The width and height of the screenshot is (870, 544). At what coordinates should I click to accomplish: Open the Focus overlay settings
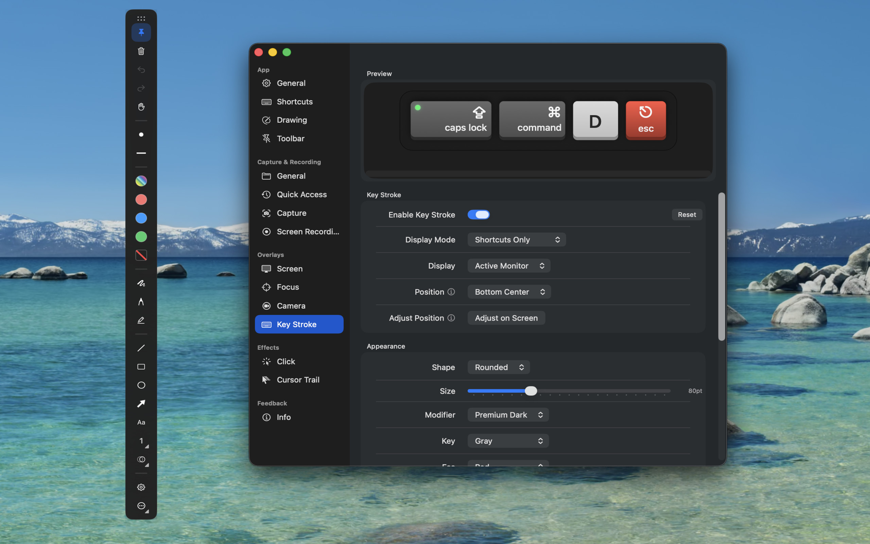[299, 287]
